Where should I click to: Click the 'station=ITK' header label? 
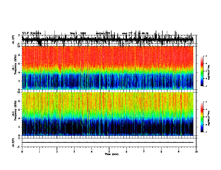(103, 33)
